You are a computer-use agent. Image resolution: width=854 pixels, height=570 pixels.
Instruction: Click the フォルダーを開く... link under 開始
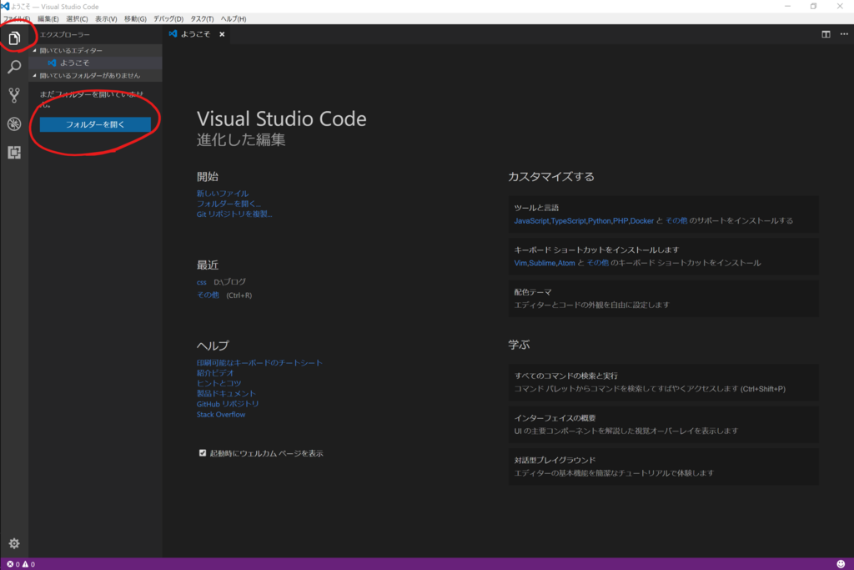pyautogui.click(x=229, y=204)
